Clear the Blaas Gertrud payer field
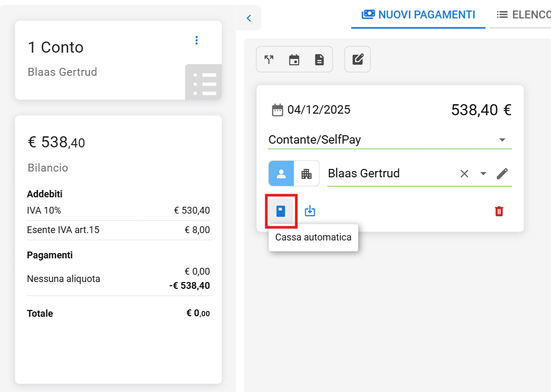 [x=464, y=174]
